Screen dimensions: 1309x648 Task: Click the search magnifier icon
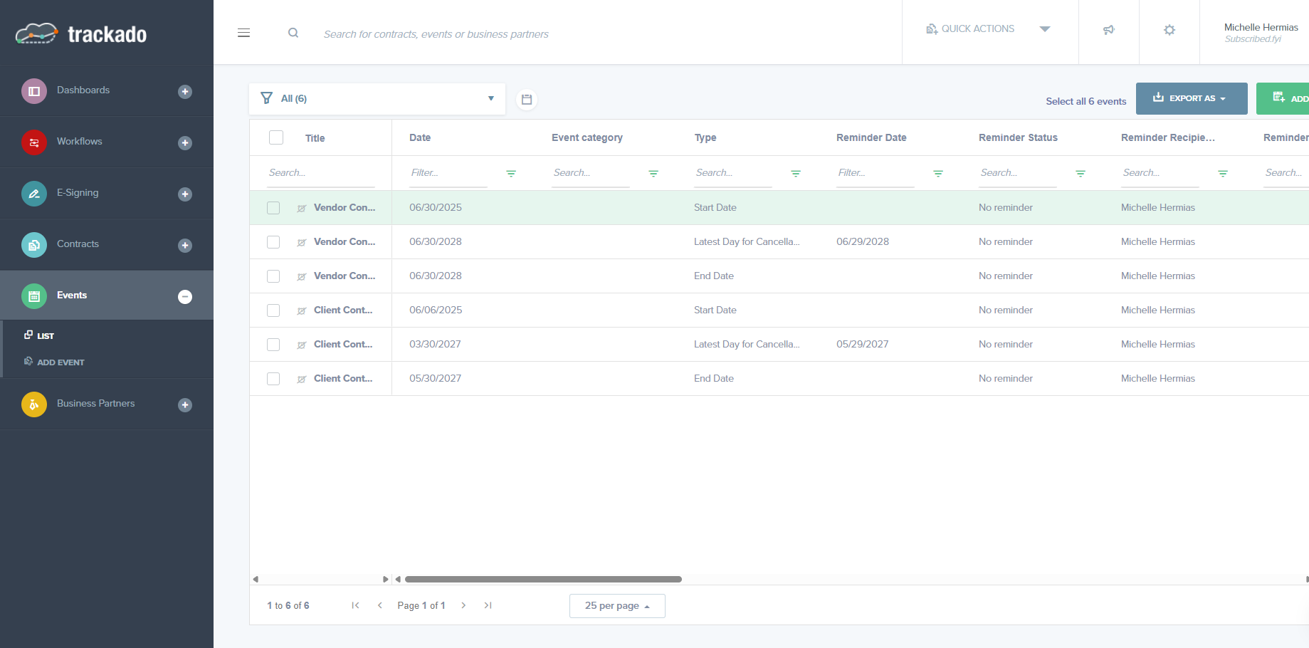pos(293,33)
